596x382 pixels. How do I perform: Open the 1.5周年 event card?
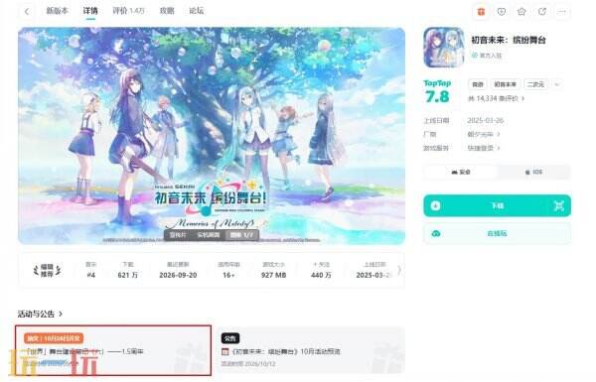113,350
